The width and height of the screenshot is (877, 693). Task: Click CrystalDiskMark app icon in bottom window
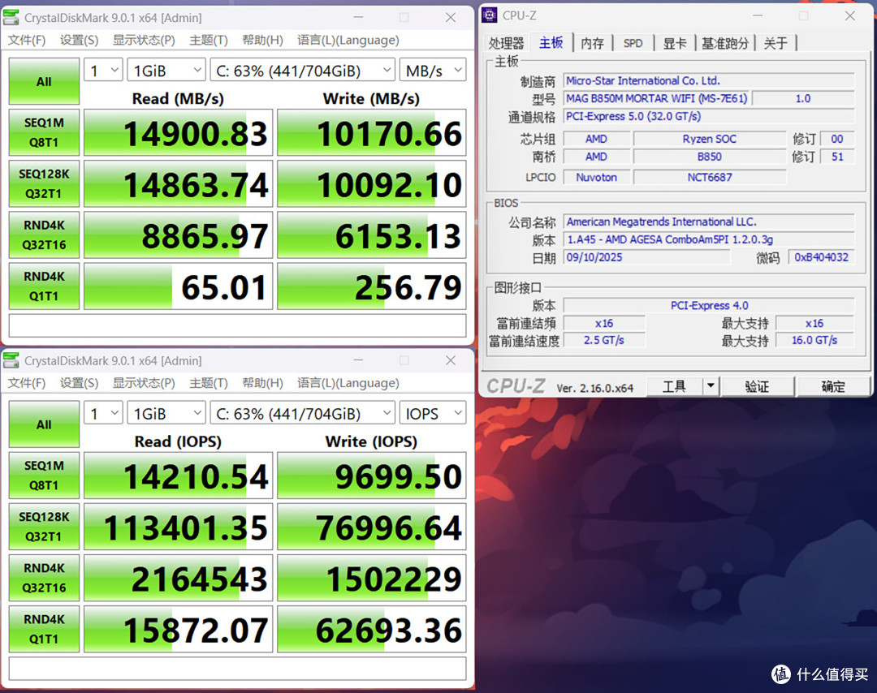11,360
